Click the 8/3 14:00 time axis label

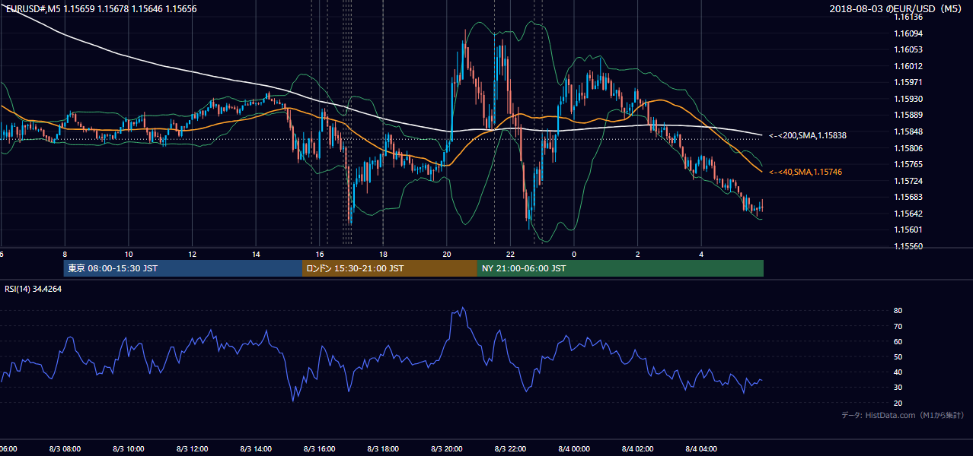[256, 449]
